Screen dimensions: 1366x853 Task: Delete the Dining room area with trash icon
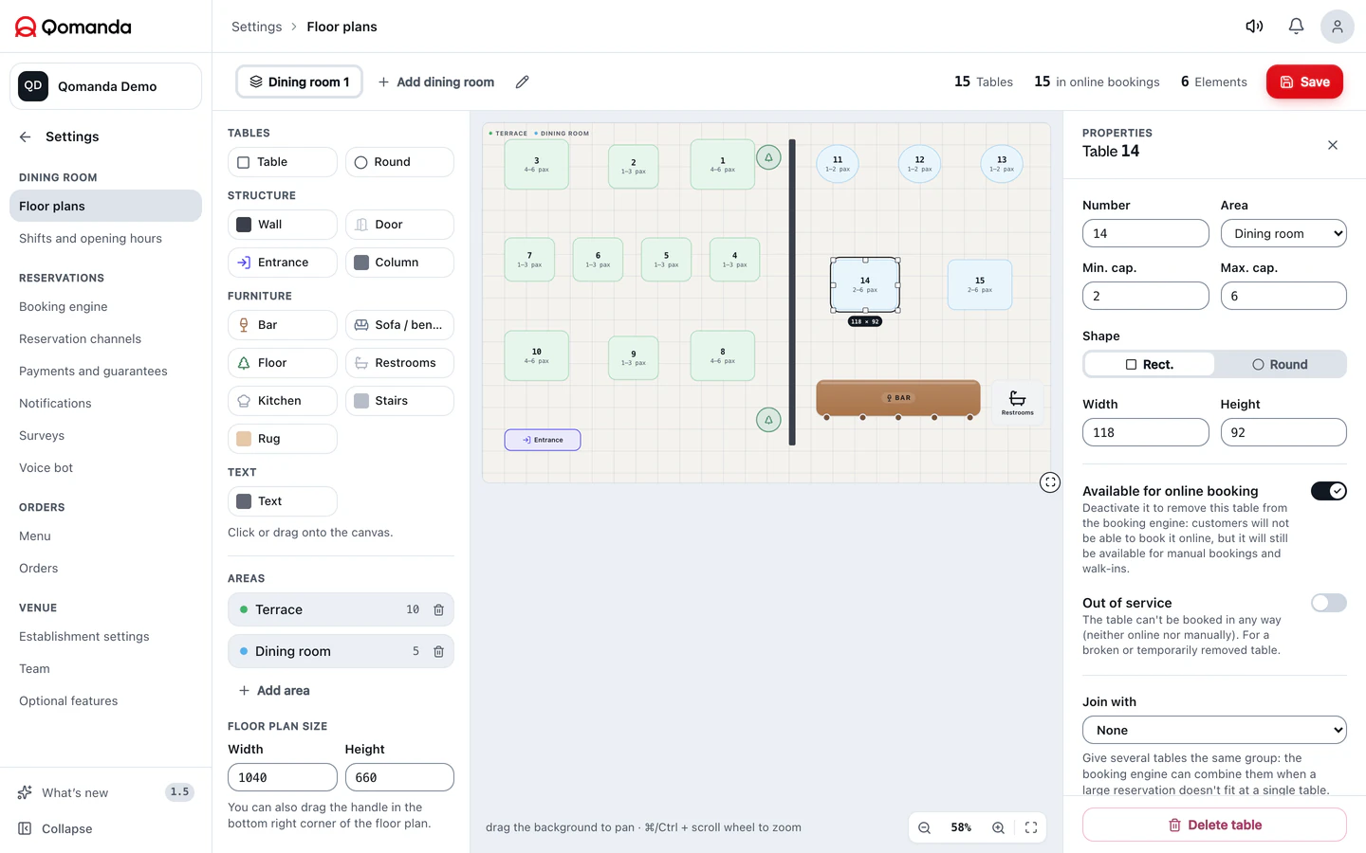[x=438, y=652]
